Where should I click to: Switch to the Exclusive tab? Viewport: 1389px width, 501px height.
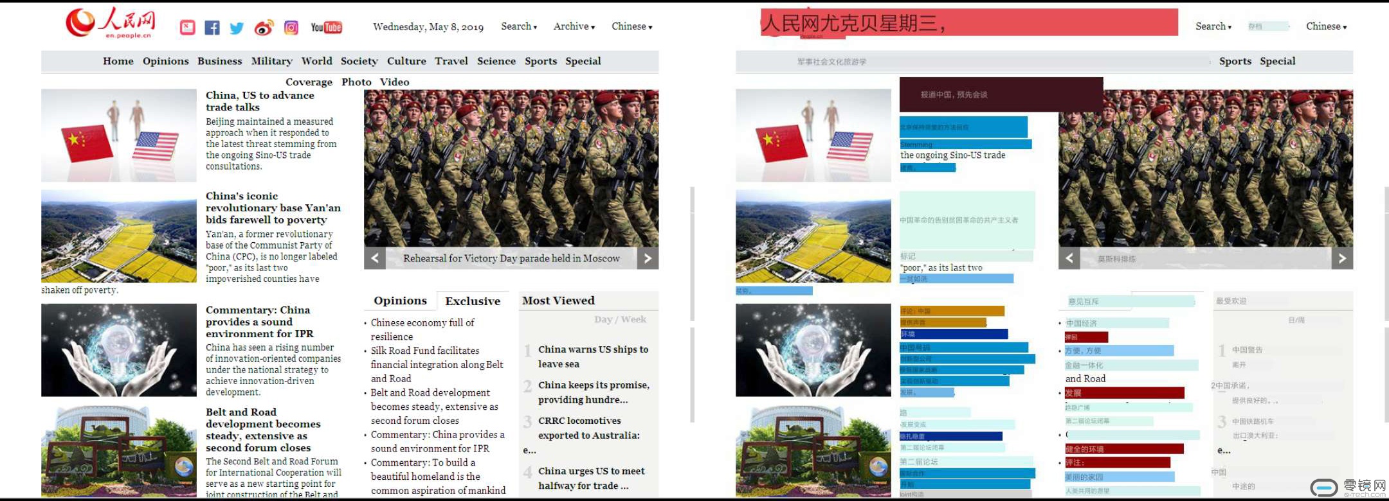point(473,301)
